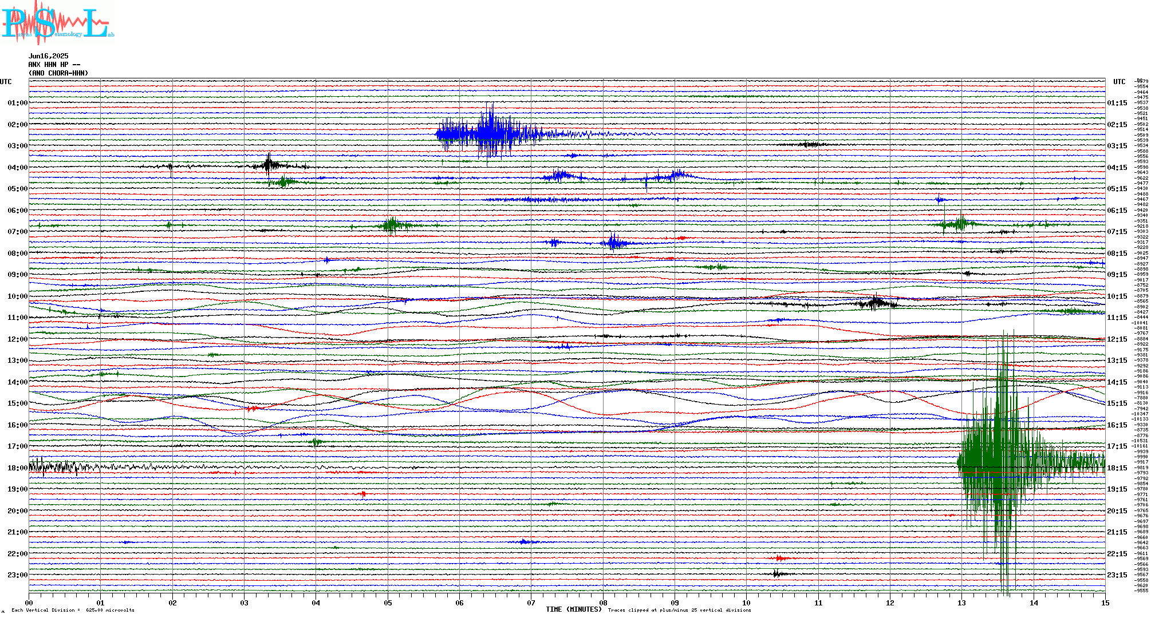Click the 18:00 hour label on left axis
Viewport: 1151px width, 618px height.
17,468
